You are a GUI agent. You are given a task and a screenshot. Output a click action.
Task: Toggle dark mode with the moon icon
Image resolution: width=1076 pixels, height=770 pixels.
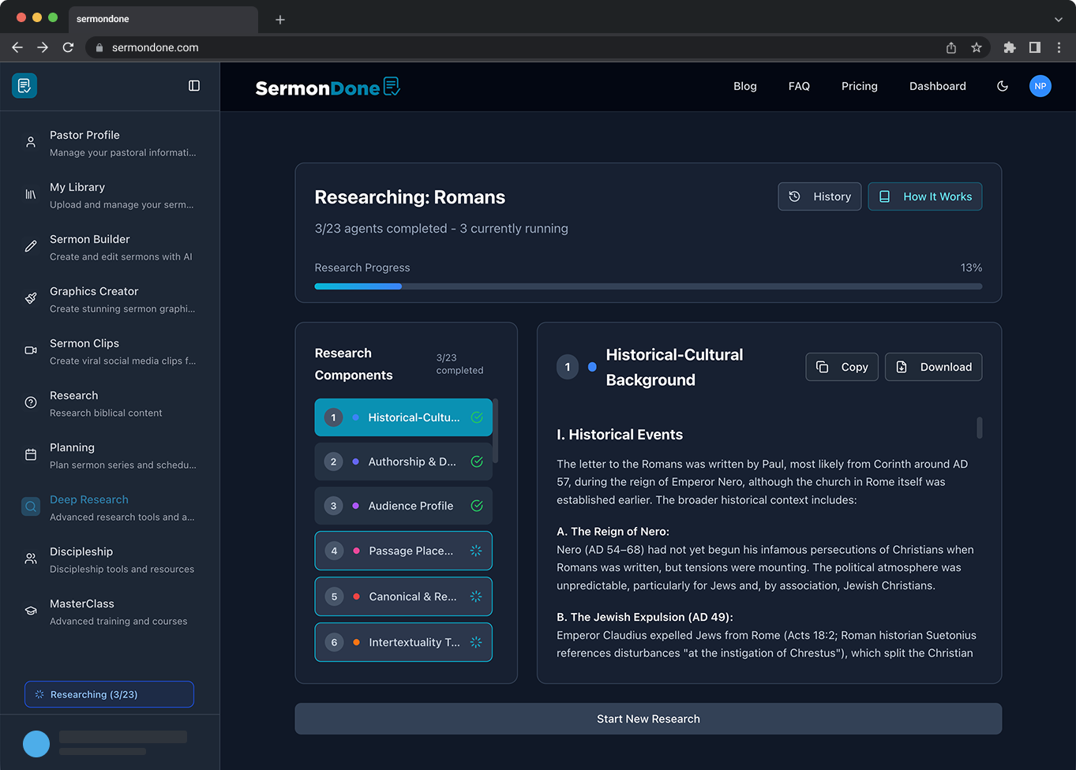(1002, 86)
